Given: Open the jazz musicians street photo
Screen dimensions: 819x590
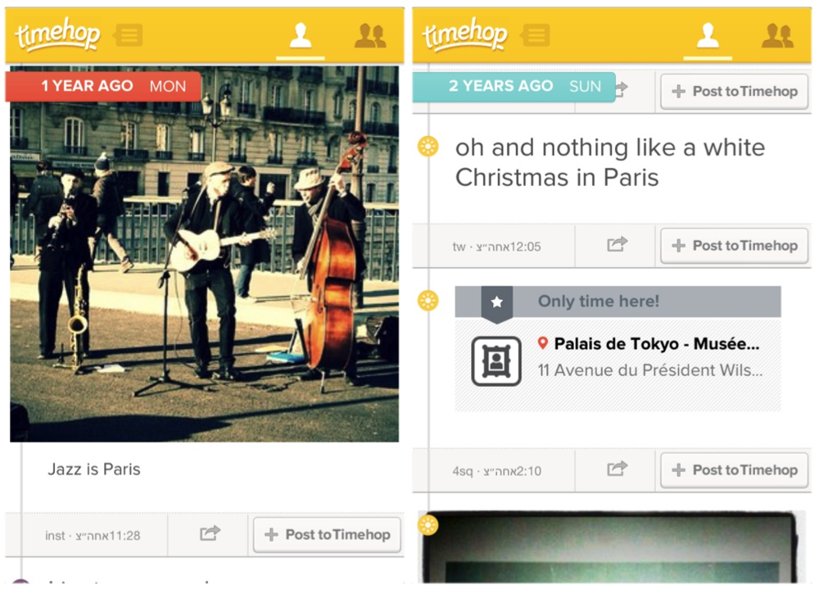Looking at the screenshot, I should click(204, 254).
